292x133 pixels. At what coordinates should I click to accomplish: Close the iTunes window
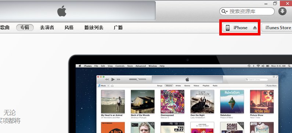[x=286, y=3]
